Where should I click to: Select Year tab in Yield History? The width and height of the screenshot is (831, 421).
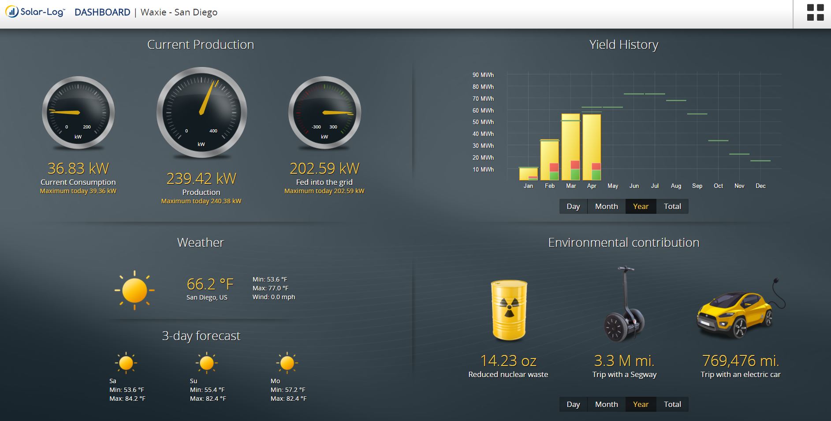tap(641, 206)
